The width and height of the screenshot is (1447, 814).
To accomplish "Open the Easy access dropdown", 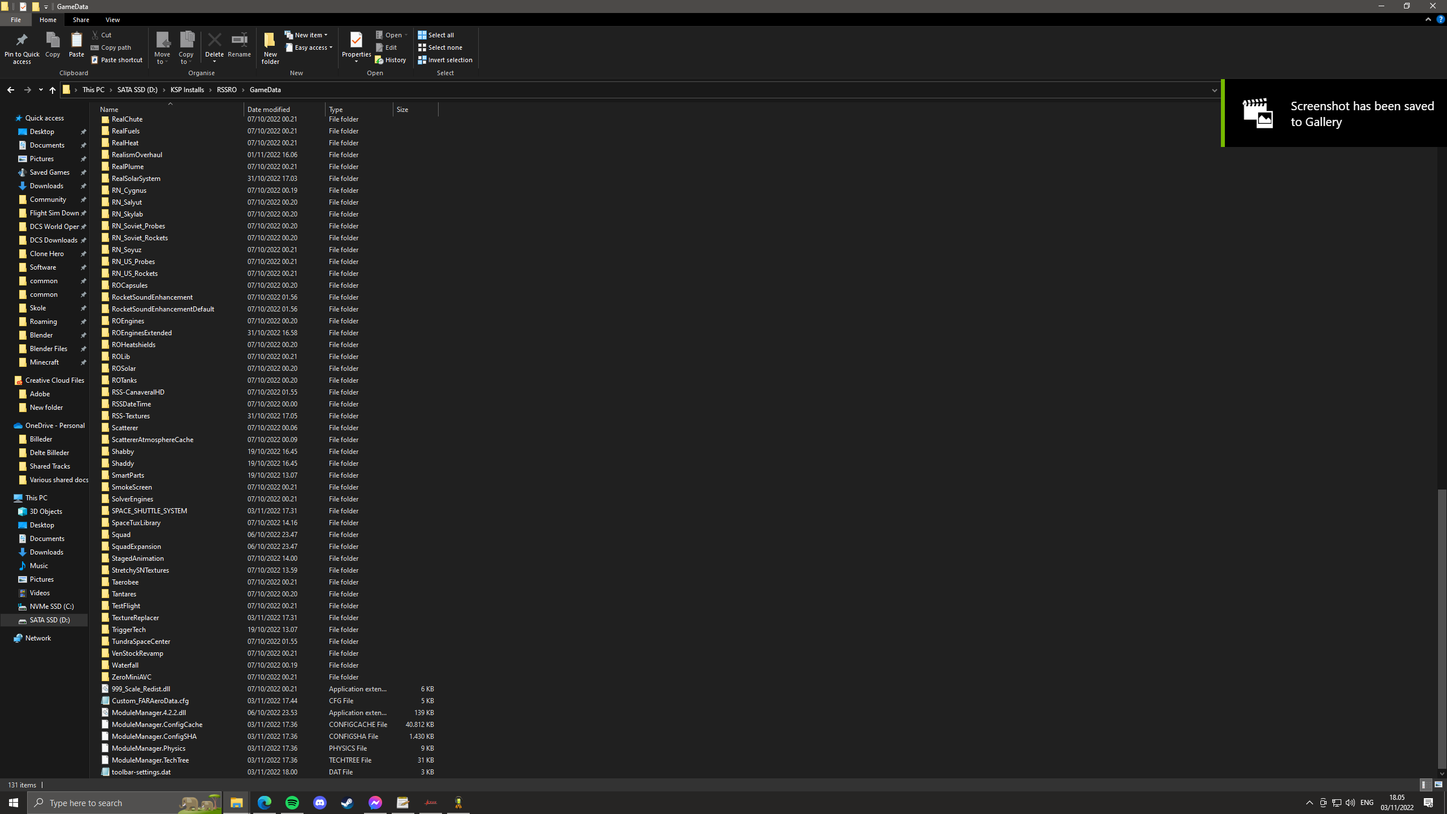I will (309, 47).
